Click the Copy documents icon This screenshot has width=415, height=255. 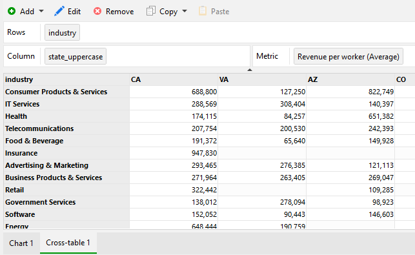(151, 11)
